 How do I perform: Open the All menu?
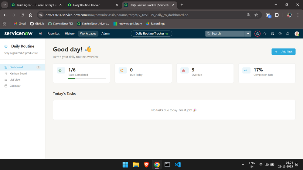coord(41,34)
